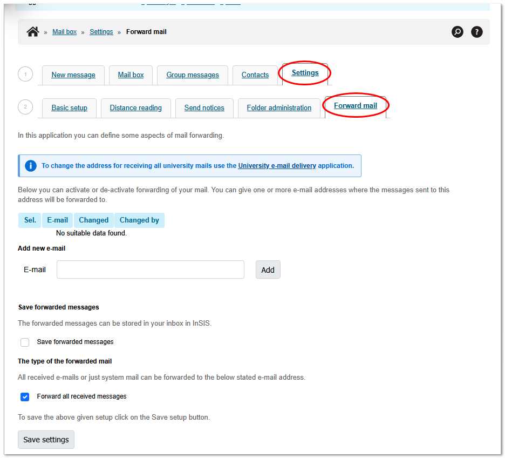Click the step 2 circle indicator
This screenshot has width=505, height=458.
point(25,107)
